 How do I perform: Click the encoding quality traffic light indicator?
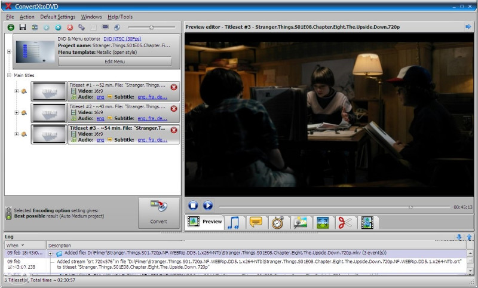point(8,213)
